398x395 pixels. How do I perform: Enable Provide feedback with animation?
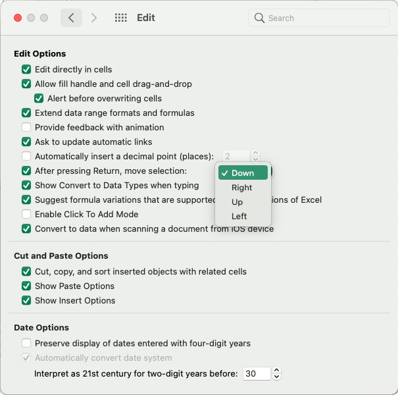point(26,128)
